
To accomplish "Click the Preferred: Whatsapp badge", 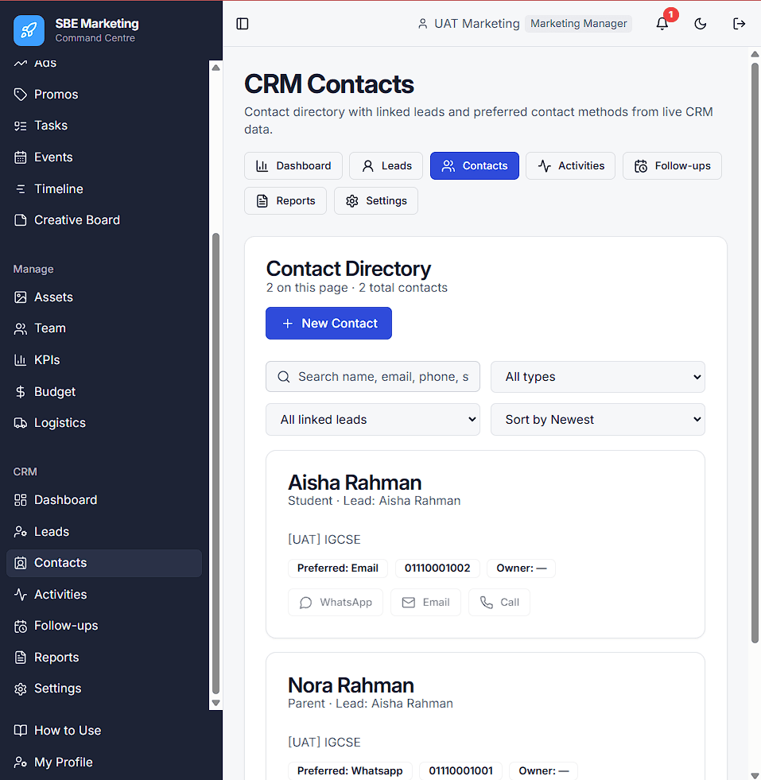I will click(x=350, y=770).
